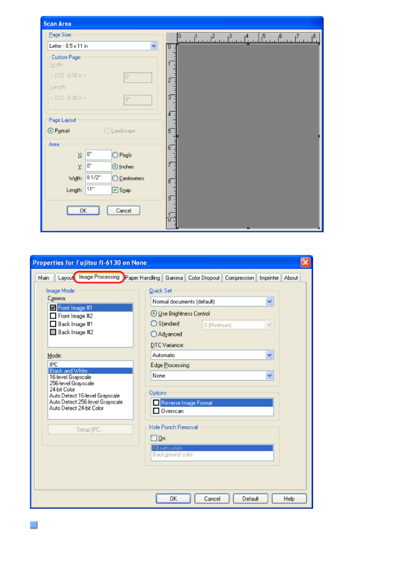This screenshot has height=568, width=402.
Task: Switch to the Imprinter tab
Action: click(x=269, y=278)
